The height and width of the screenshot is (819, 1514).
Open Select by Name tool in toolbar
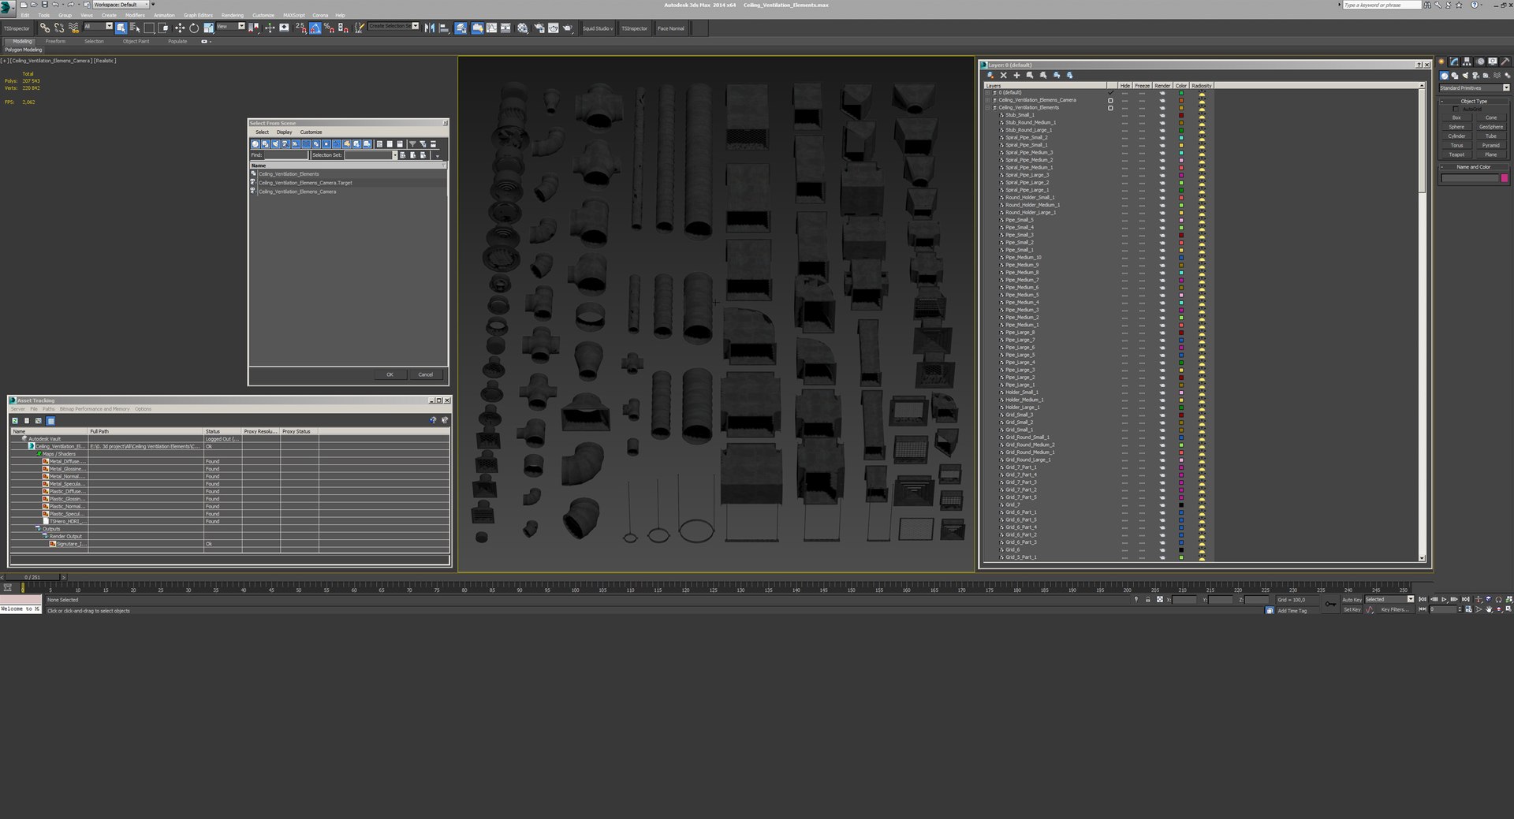click(x=135, y=28)
